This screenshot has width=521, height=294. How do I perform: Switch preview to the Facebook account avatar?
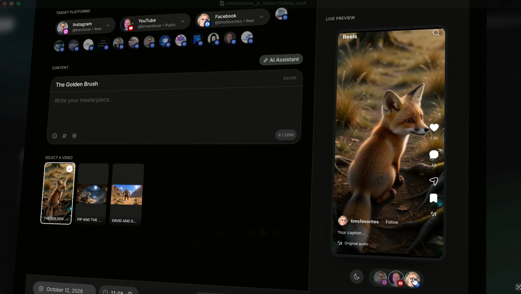click(412, 279)
